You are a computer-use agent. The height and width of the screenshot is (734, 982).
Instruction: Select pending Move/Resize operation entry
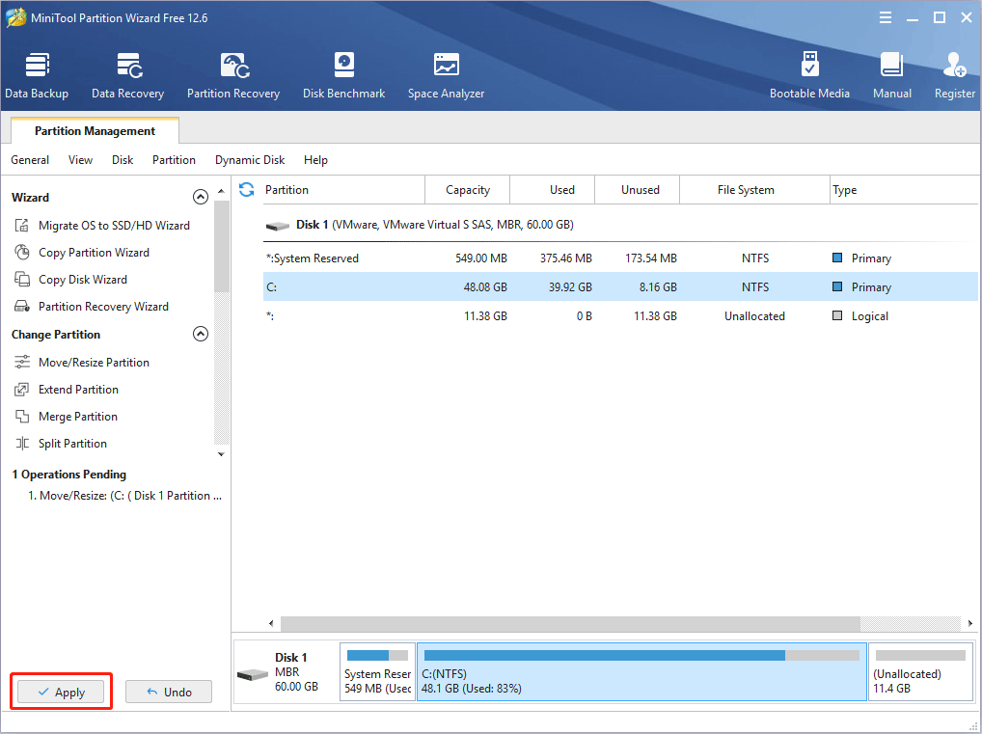pyautogui.click(x=125, y=496)
